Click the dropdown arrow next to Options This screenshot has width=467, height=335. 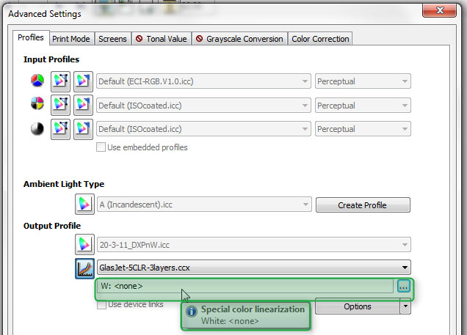[405, 306]
